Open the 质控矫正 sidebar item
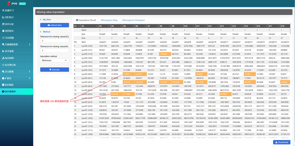This screenshot has width=295, height=146. pyautogui.click(x=12, y=31)
